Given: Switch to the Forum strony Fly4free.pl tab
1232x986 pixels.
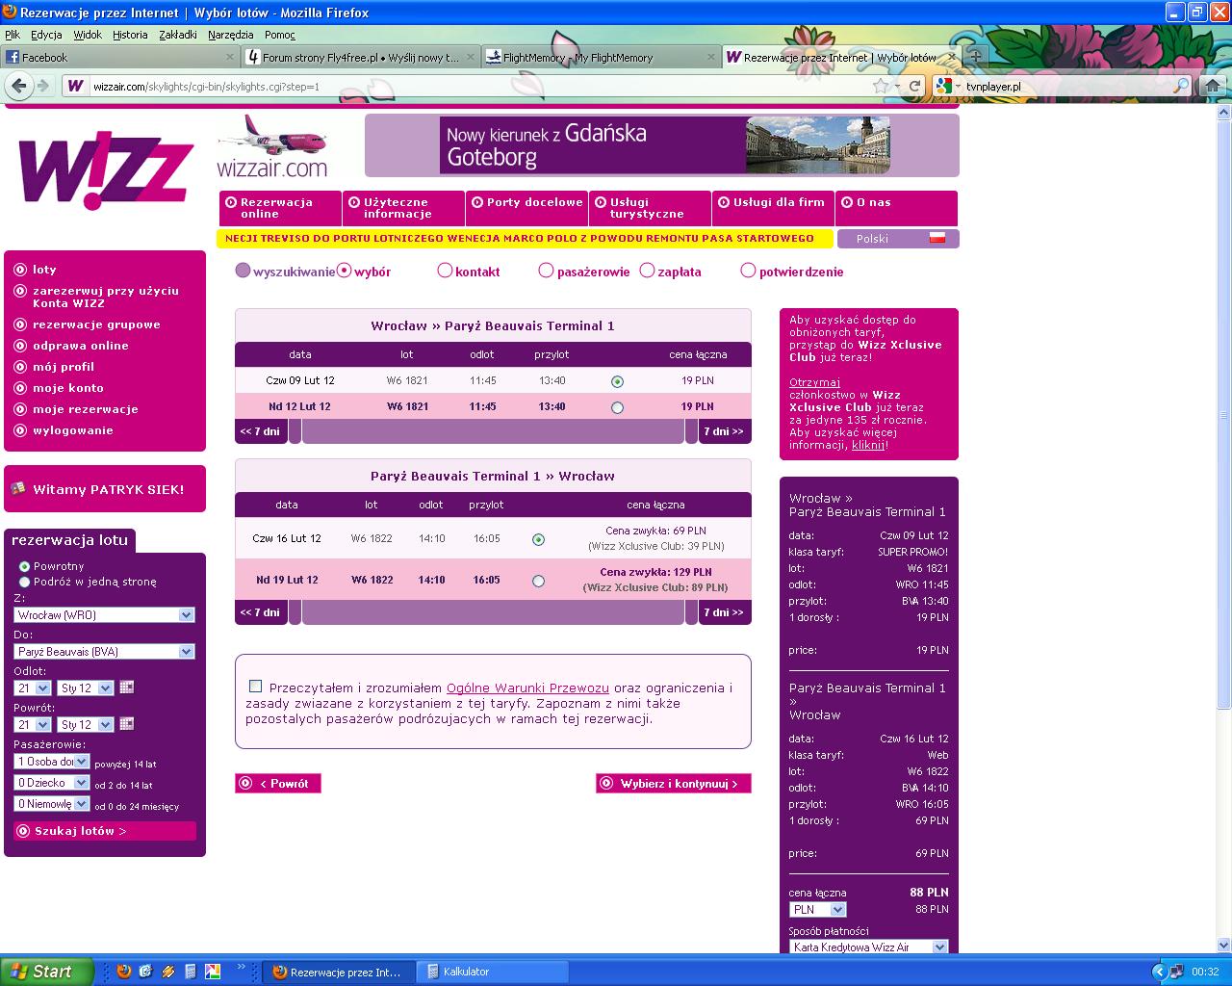Looking at the screenshot, I should 360,57.
